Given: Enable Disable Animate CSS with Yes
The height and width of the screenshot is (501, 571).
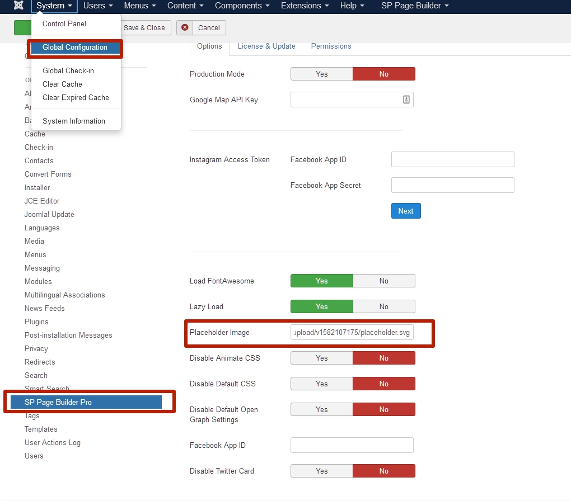Looking at the screenshot, I should (x=321, y=358).
